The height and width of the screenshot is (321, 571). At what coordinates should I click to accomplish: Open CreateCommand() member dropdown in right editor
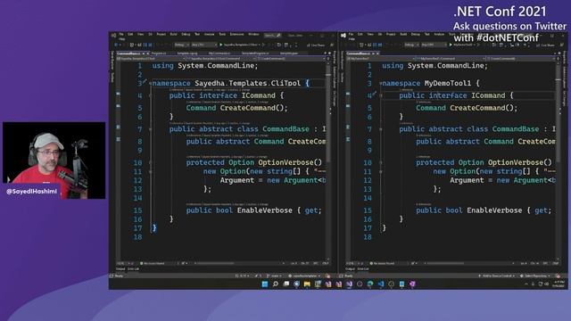pyautogui.click(x=521, y=59)
